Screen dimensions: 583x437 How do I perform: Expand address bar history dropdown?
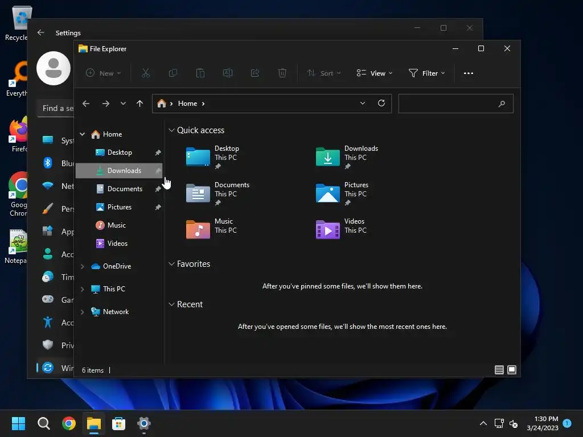pyautogui.click(x=363, y=104)
